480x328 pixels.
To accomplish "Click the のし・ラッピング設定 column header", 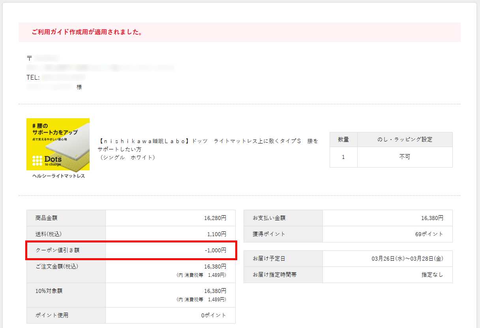I will [x=405, y=140].
